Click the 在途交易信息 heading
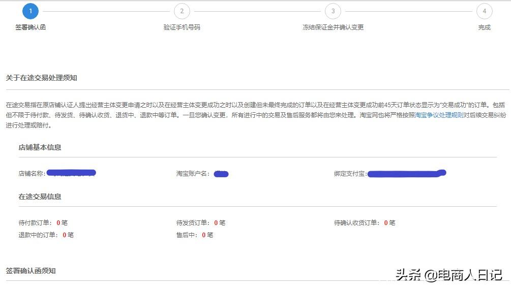The width and height of the screenshot is (511, 290). (40, 197)
